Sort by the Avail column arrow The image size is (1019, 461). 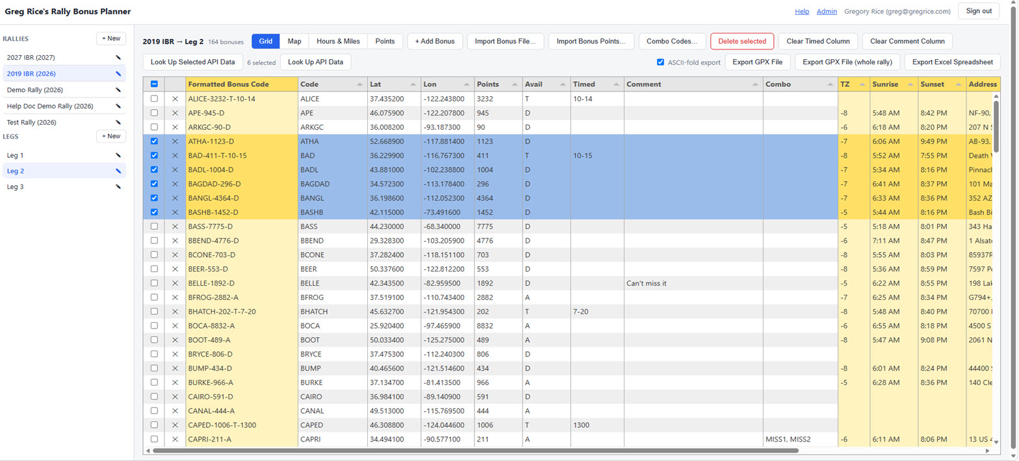(562, 84)
